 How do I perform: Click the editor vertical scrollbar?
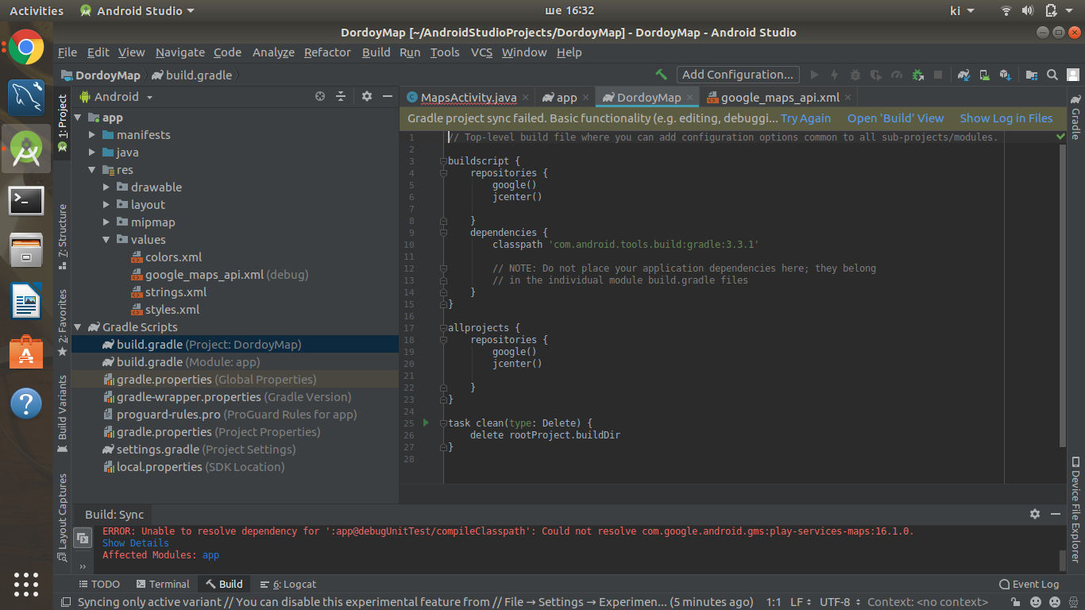point(1064,294)
